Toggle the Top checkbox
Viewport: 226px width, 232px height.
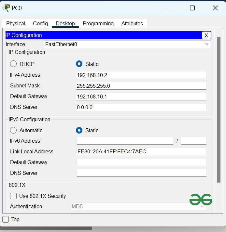tap(6, 219)
